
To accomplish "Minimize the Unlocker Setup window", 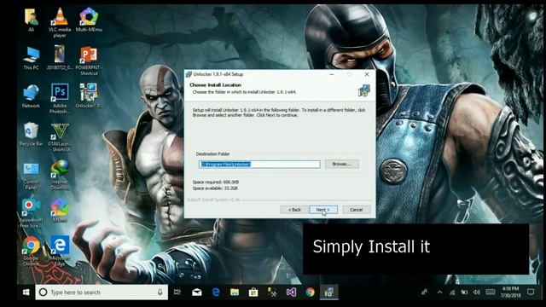I will point(332,74).
